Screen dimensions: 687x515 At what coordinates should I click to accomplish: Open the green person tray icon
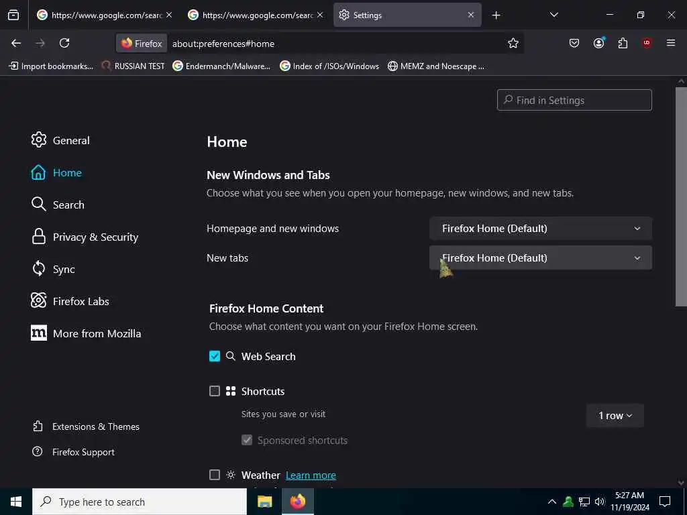568,502
